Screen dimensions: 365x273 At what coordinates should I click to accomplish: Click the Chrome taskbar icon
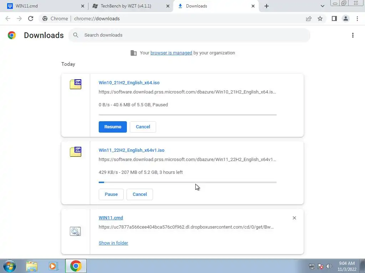(76, 266)
